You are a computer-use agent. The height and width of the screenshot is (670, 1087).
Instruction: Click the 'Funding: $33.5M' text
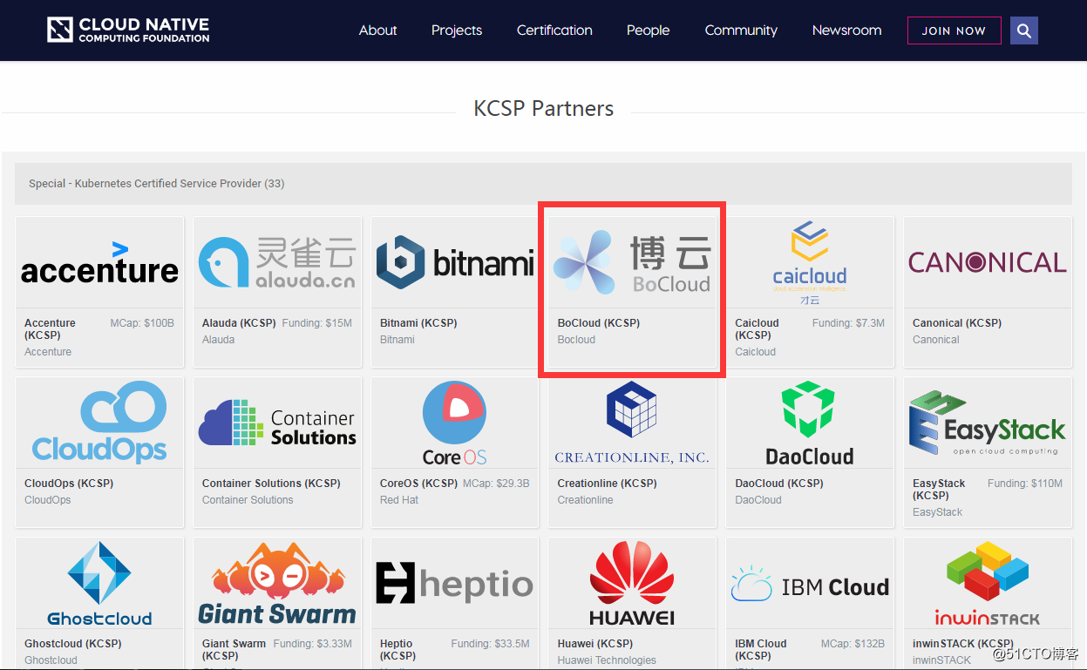point(491,643)
